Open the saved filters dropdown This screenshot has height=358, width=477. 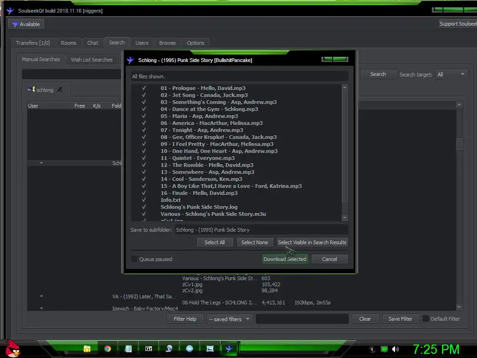click(230, 319)
